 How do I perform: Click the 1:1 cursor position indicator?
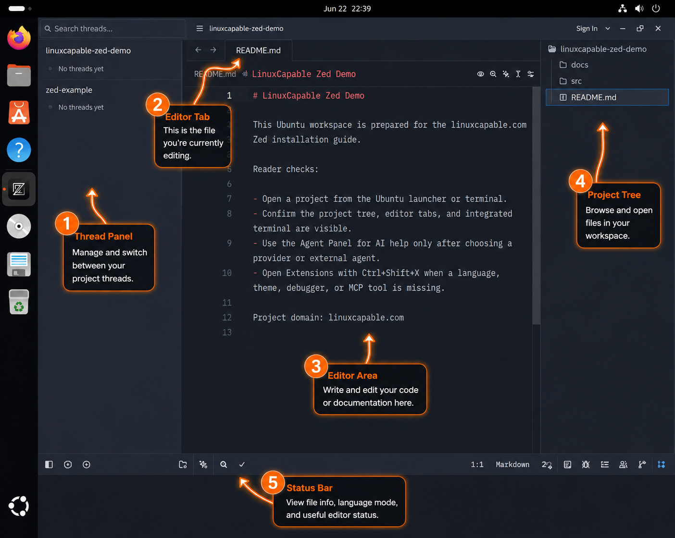pyautogui.click(x=477, y=465)
